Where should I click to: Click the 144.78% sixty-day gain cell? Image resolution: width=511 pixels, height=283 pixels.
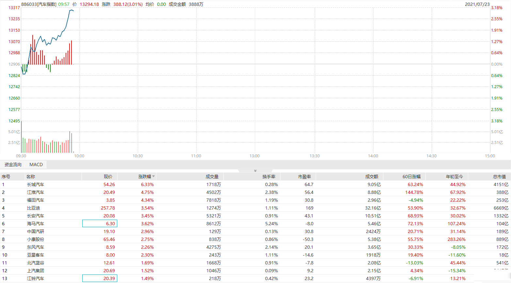coord(414,192)
